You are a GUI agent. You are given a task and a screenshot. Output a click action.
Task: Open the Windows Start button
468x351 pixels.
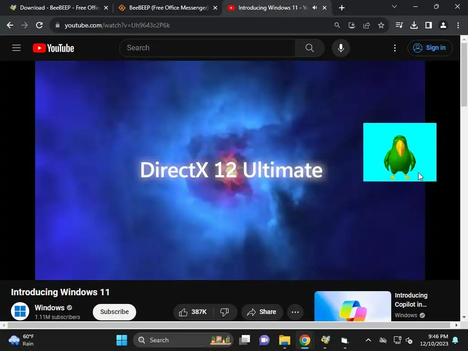[122, 340]
